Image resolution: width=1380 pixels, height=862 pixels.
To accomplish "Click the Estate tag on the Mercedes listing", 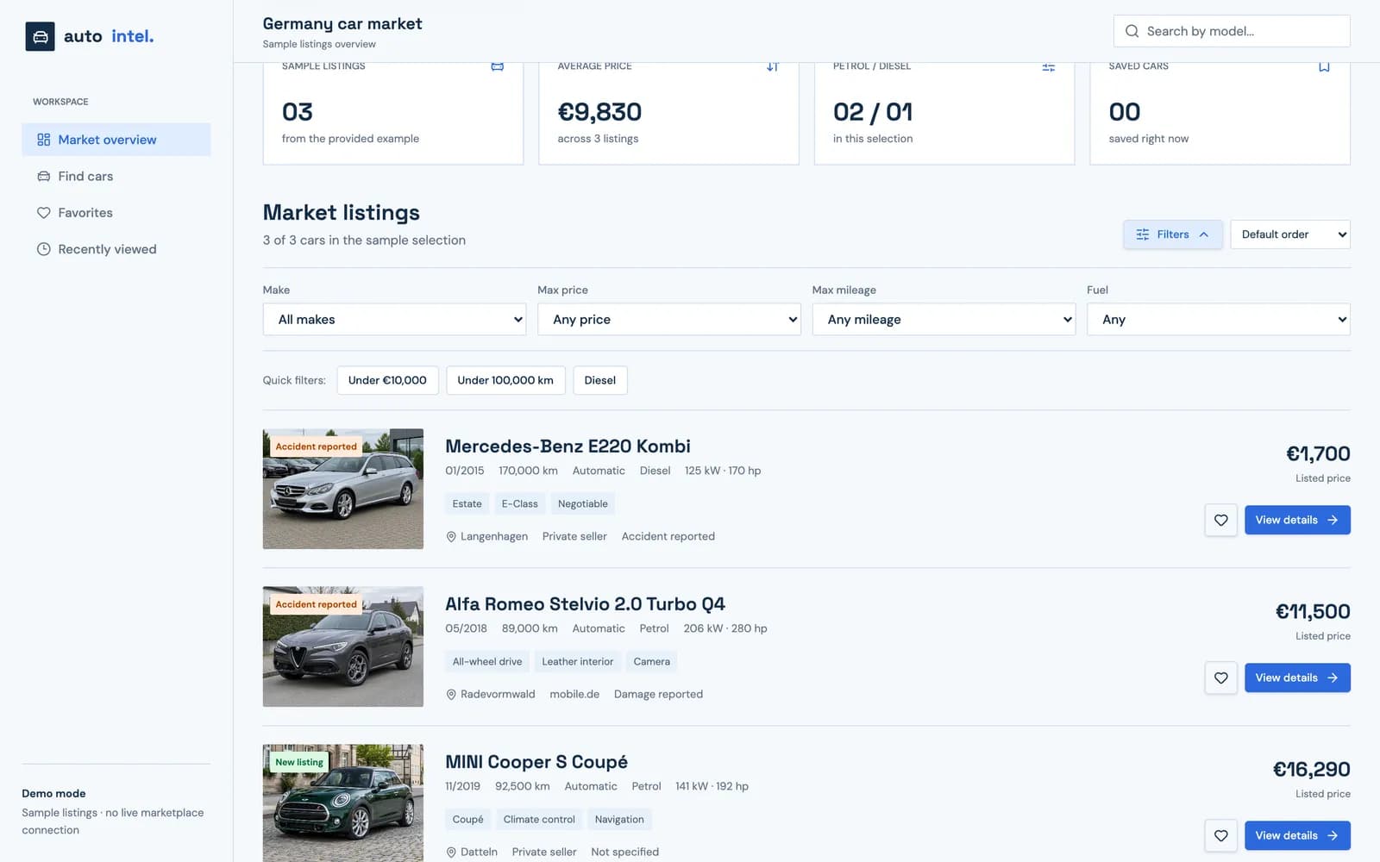I will pyautogui.click(x=467, y=504).
